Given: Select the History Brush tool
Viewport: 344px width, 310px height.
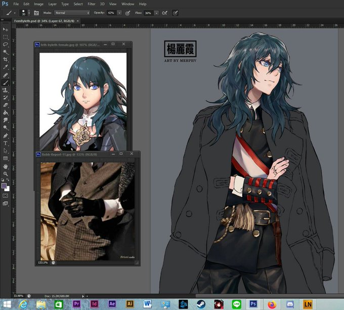Looking at the screenshot, I should click(x=6, y=98).
